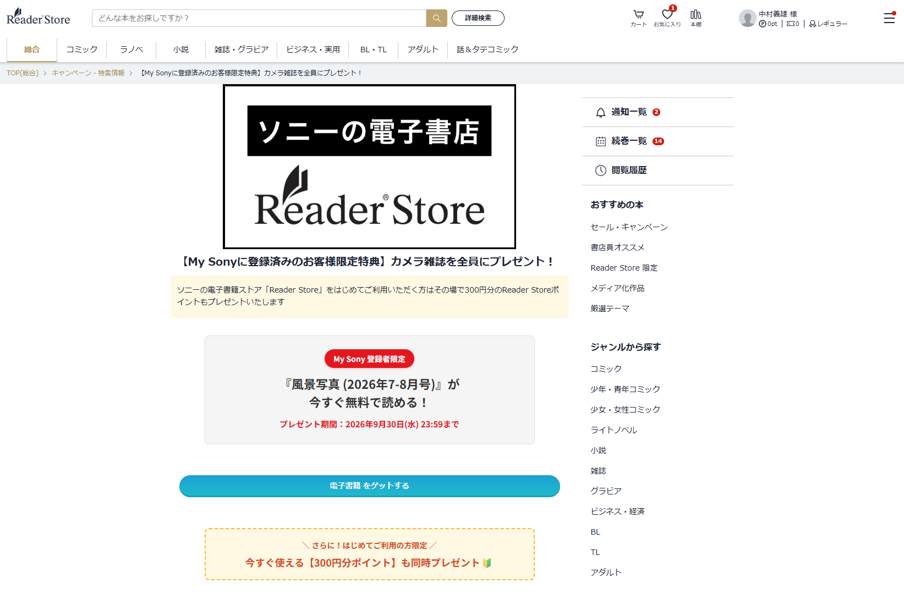Click the 300円分ポイント present banner
904x594 pixels.
(x=370, y=554)
